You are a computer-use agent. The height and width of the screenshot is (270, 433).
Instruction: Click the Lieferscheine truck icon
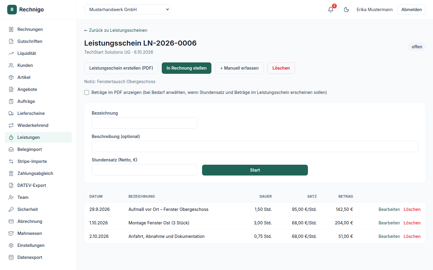[11, 113]
